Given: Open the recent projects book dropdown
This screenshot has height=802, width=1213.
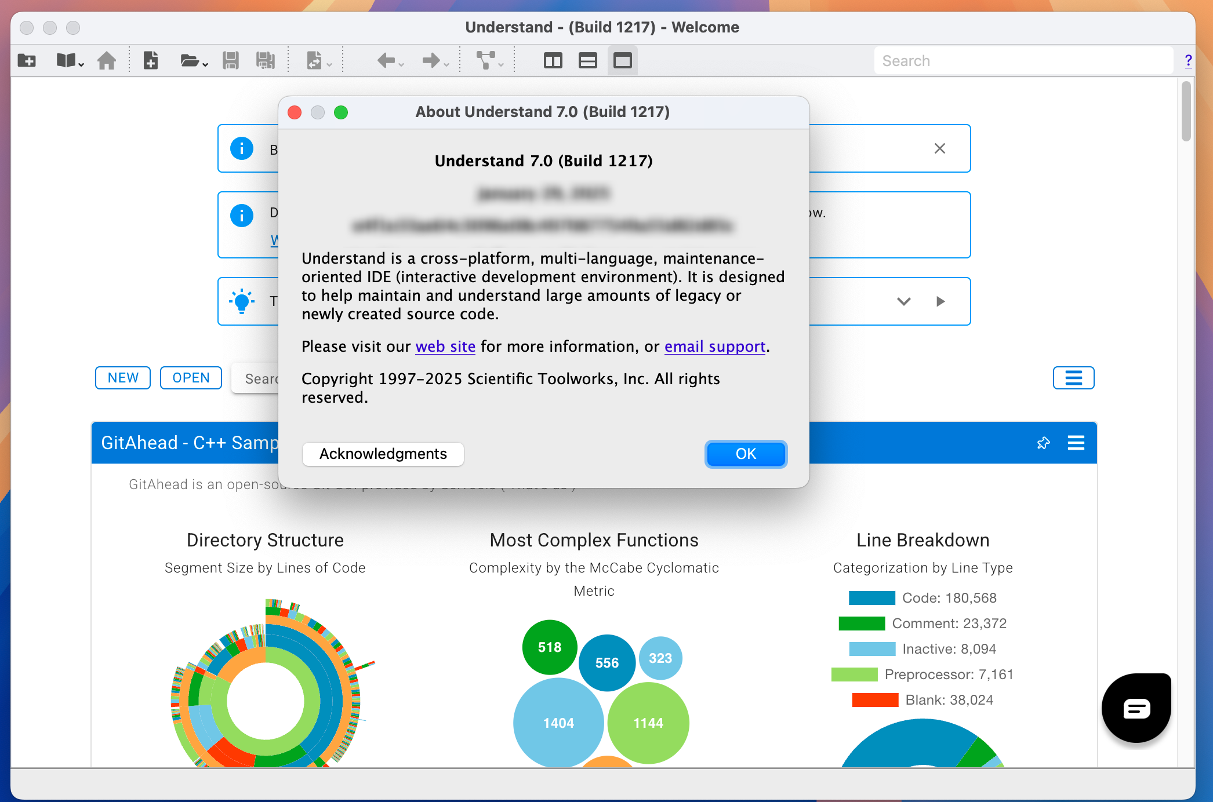Looking at the screenshot, I should point(70,60).
